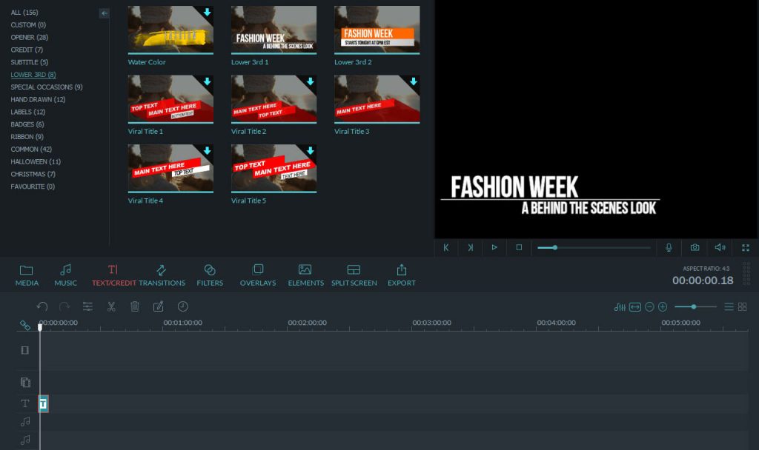This screenshot has height=450, width=759.
Task: Select the LOWER 3RD (8) category
Action: click(x=33, y=75)
